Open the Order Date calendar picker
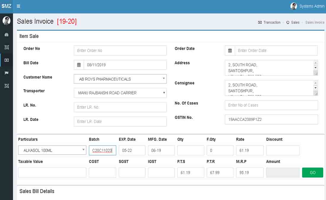 230,50
